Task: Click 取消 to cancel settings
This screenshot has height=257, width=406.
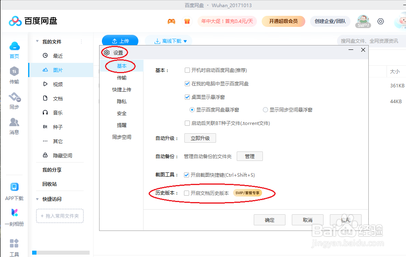Action: click(308, 220)
